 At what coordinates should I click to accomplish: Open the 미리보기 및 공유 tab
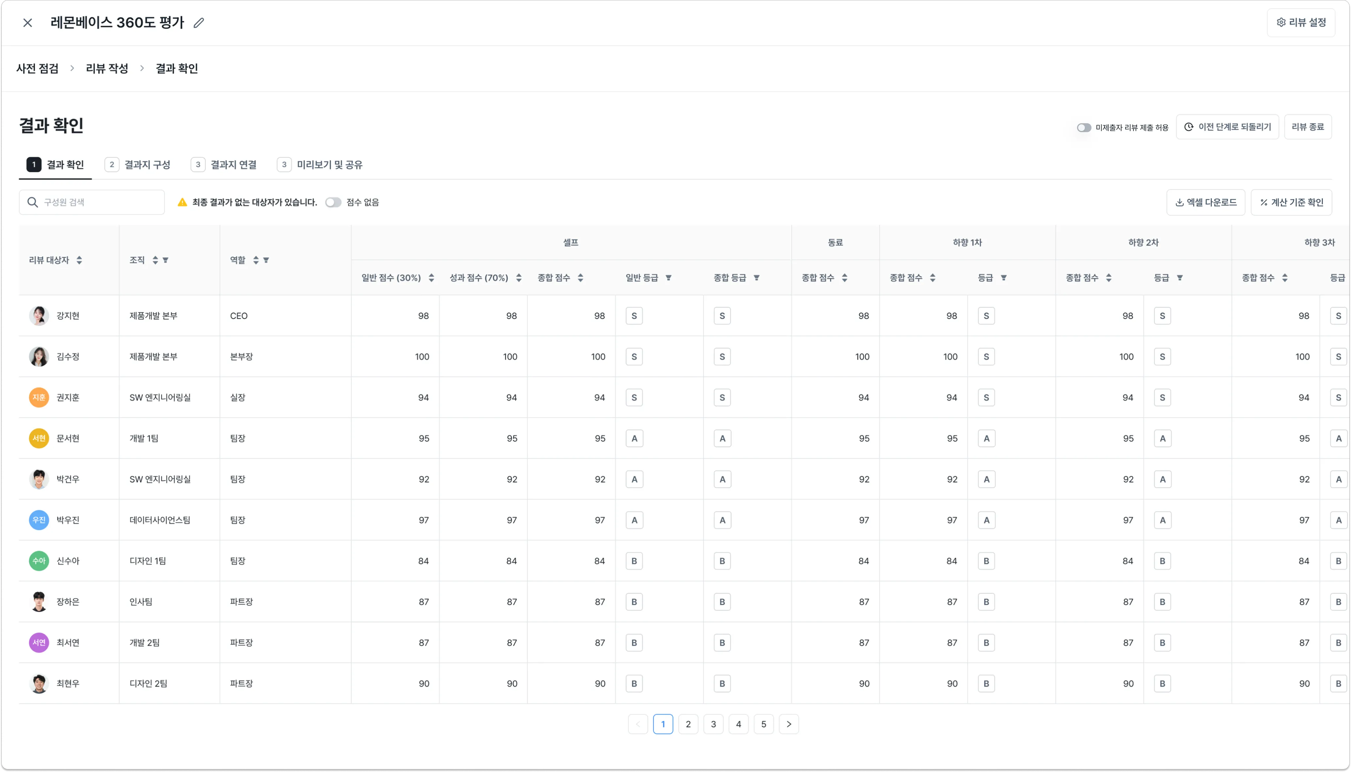320,165
